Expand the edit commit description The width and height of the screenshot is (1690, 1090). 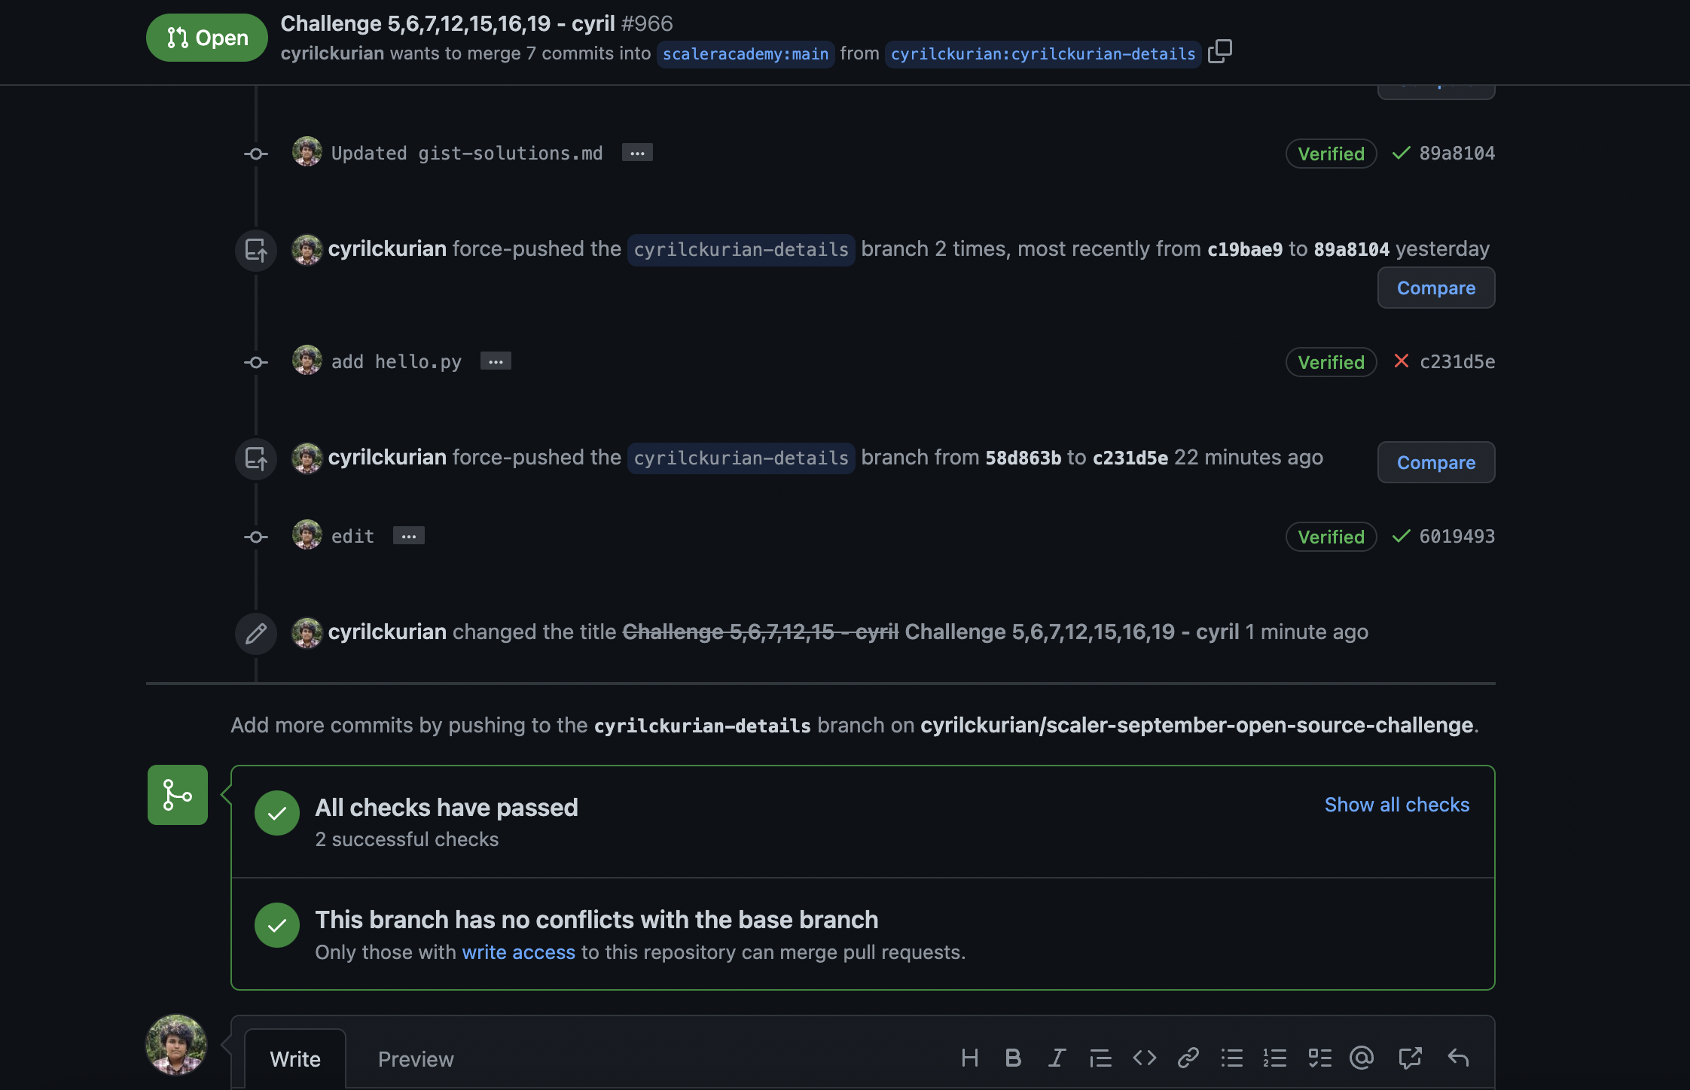(x=407, y=535)
